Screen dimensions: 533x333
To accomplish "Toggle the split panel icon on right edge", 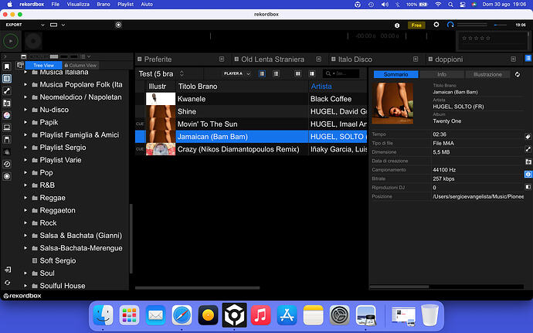I will pos(528,187).
